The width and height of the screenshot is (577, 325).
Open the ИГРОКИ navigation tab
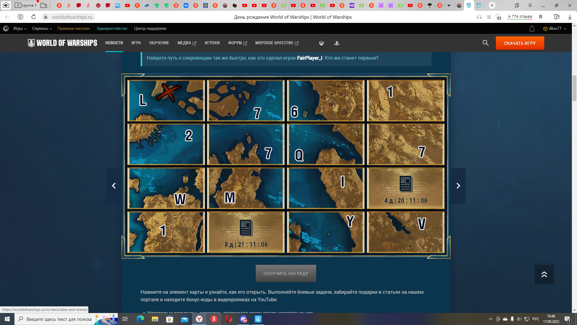coord(212,43)
